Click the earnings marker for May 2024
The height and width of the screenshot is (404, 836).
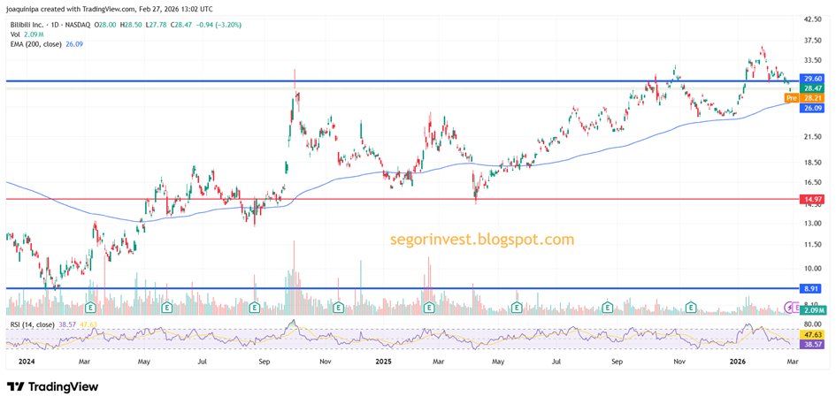(167, 308)
